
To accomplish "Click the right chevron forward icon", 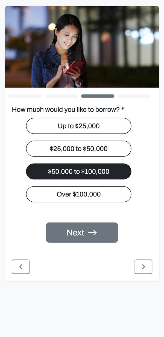I will [143, 267].
